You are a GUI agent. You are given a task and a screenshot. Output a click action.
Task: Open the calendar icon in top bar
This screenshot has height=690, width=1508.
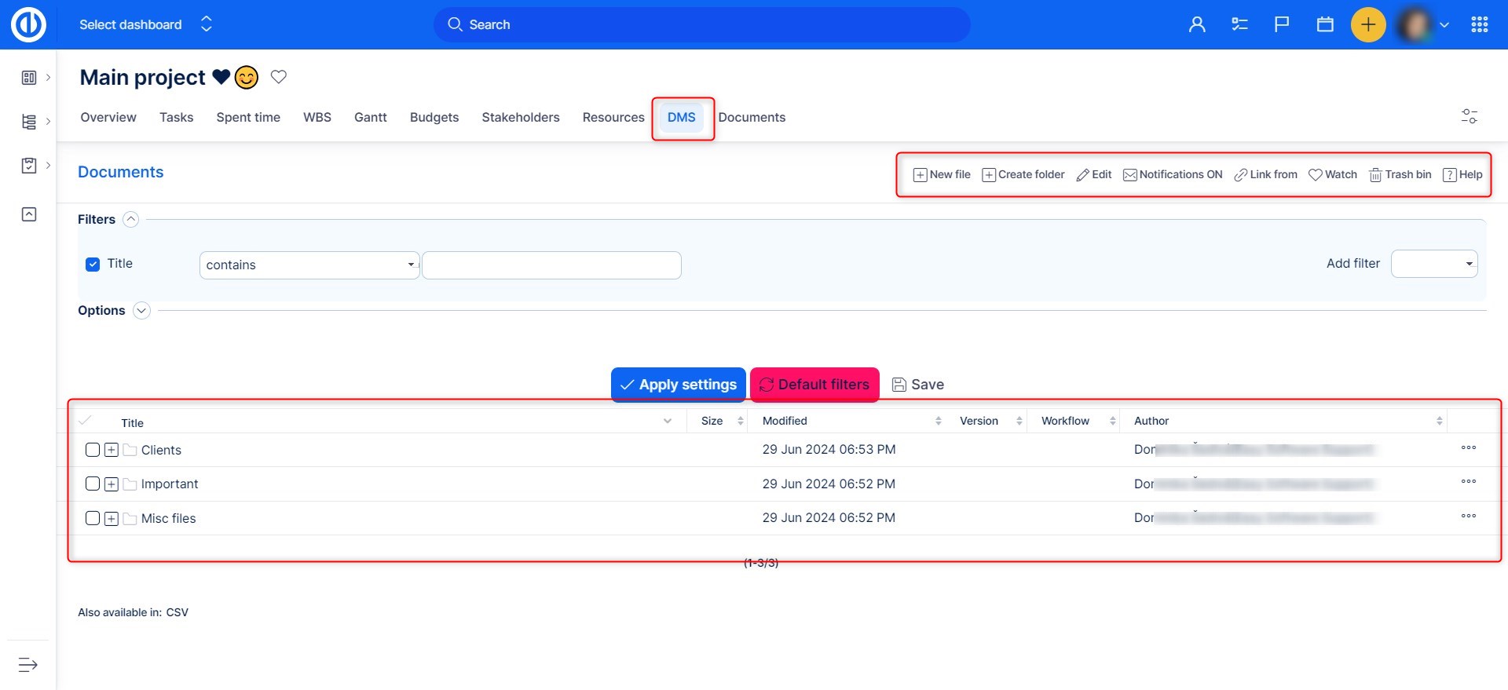(1325, 24)
